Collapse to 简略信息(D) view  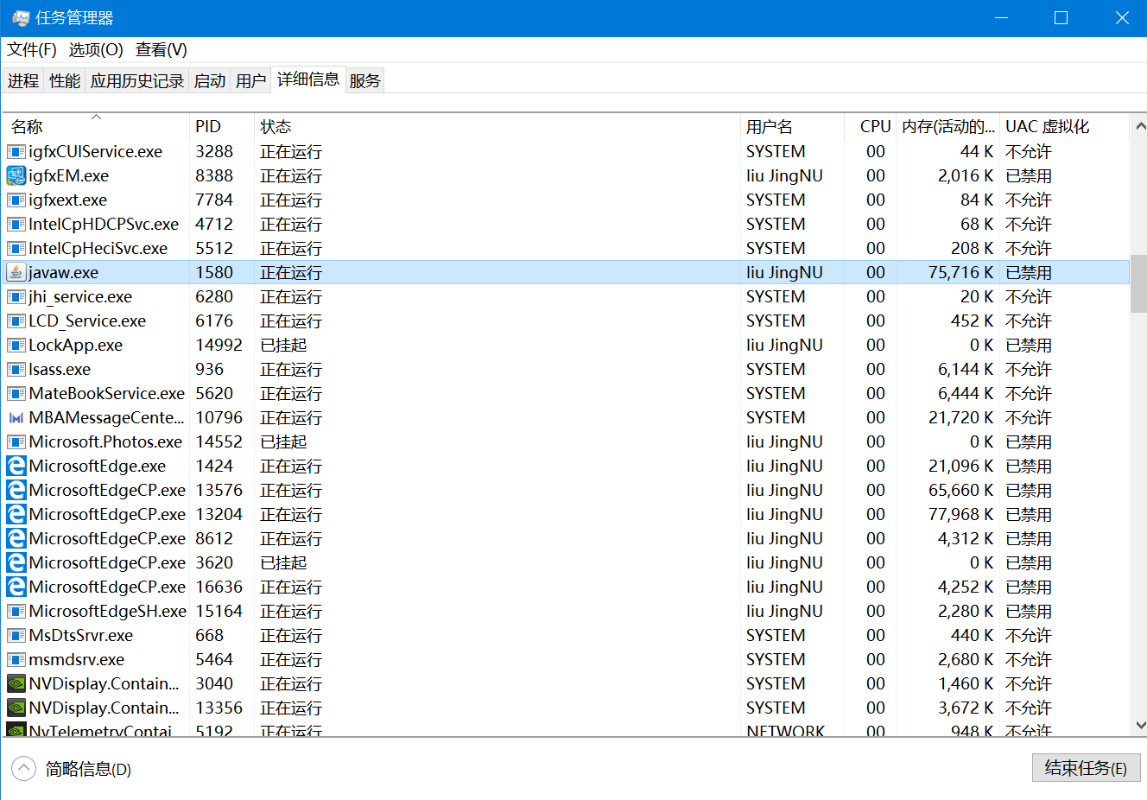pyautogui.click(x=72, y=769)
